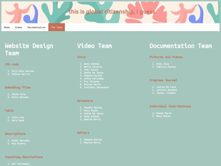Select Maxine Marty under Editors

tap(92, 142)
